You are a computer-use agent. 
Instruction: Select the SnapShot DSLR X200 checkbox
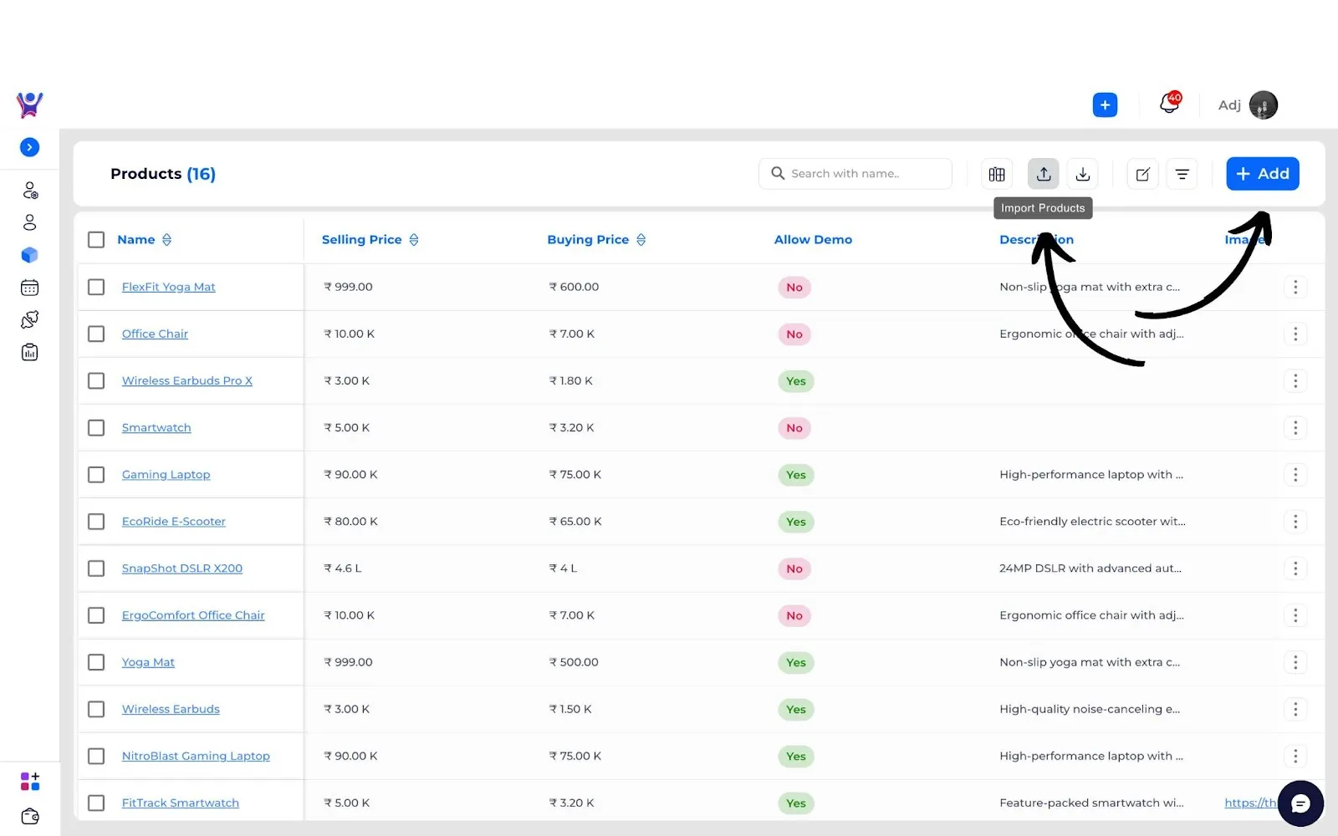[96, 568]
